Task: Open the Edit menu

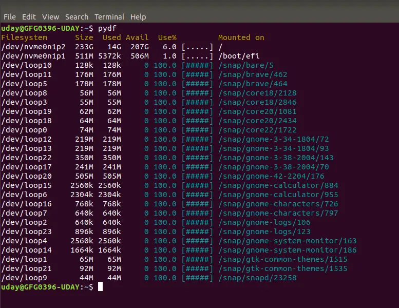Action: click(29, 17)
